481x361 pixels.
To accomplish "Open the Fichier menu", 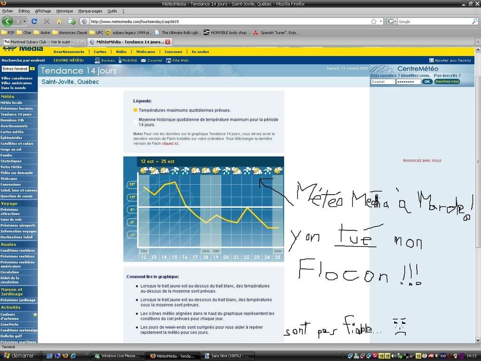I will click(8, 11).
